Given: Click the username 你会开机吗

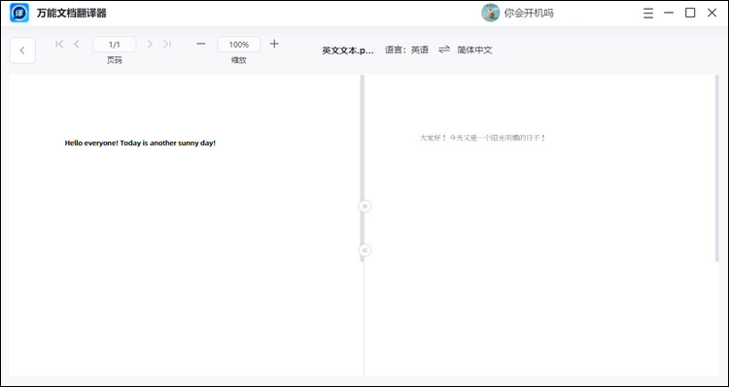Looking at the screenshot, I should (x=529, y=13).
